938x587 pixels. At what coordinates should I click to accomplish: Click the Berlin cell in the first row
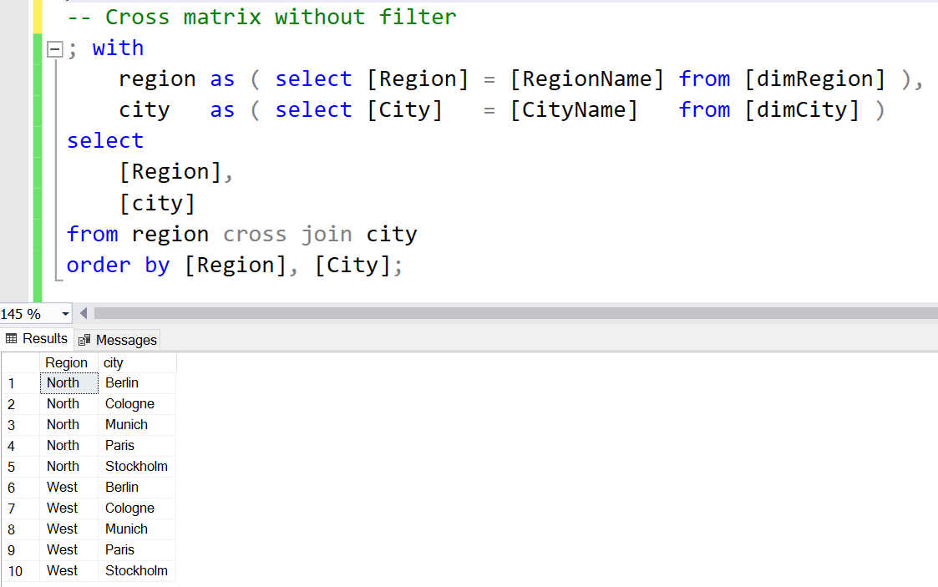click(x=122, y=382)
